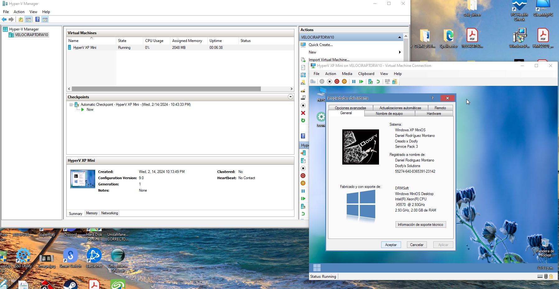559x289 pixels.
Task: Open Action menu in Hyper-V Manager
Action: 19,12
